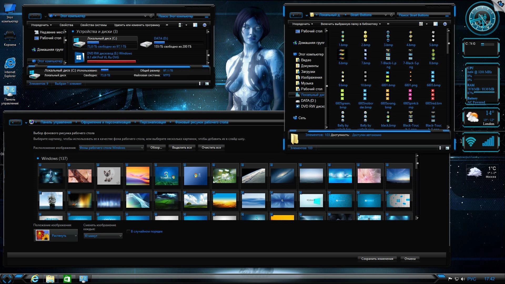Enable shuffle checkbox "В случайном порядке"
505x284 pixels.
128,231
